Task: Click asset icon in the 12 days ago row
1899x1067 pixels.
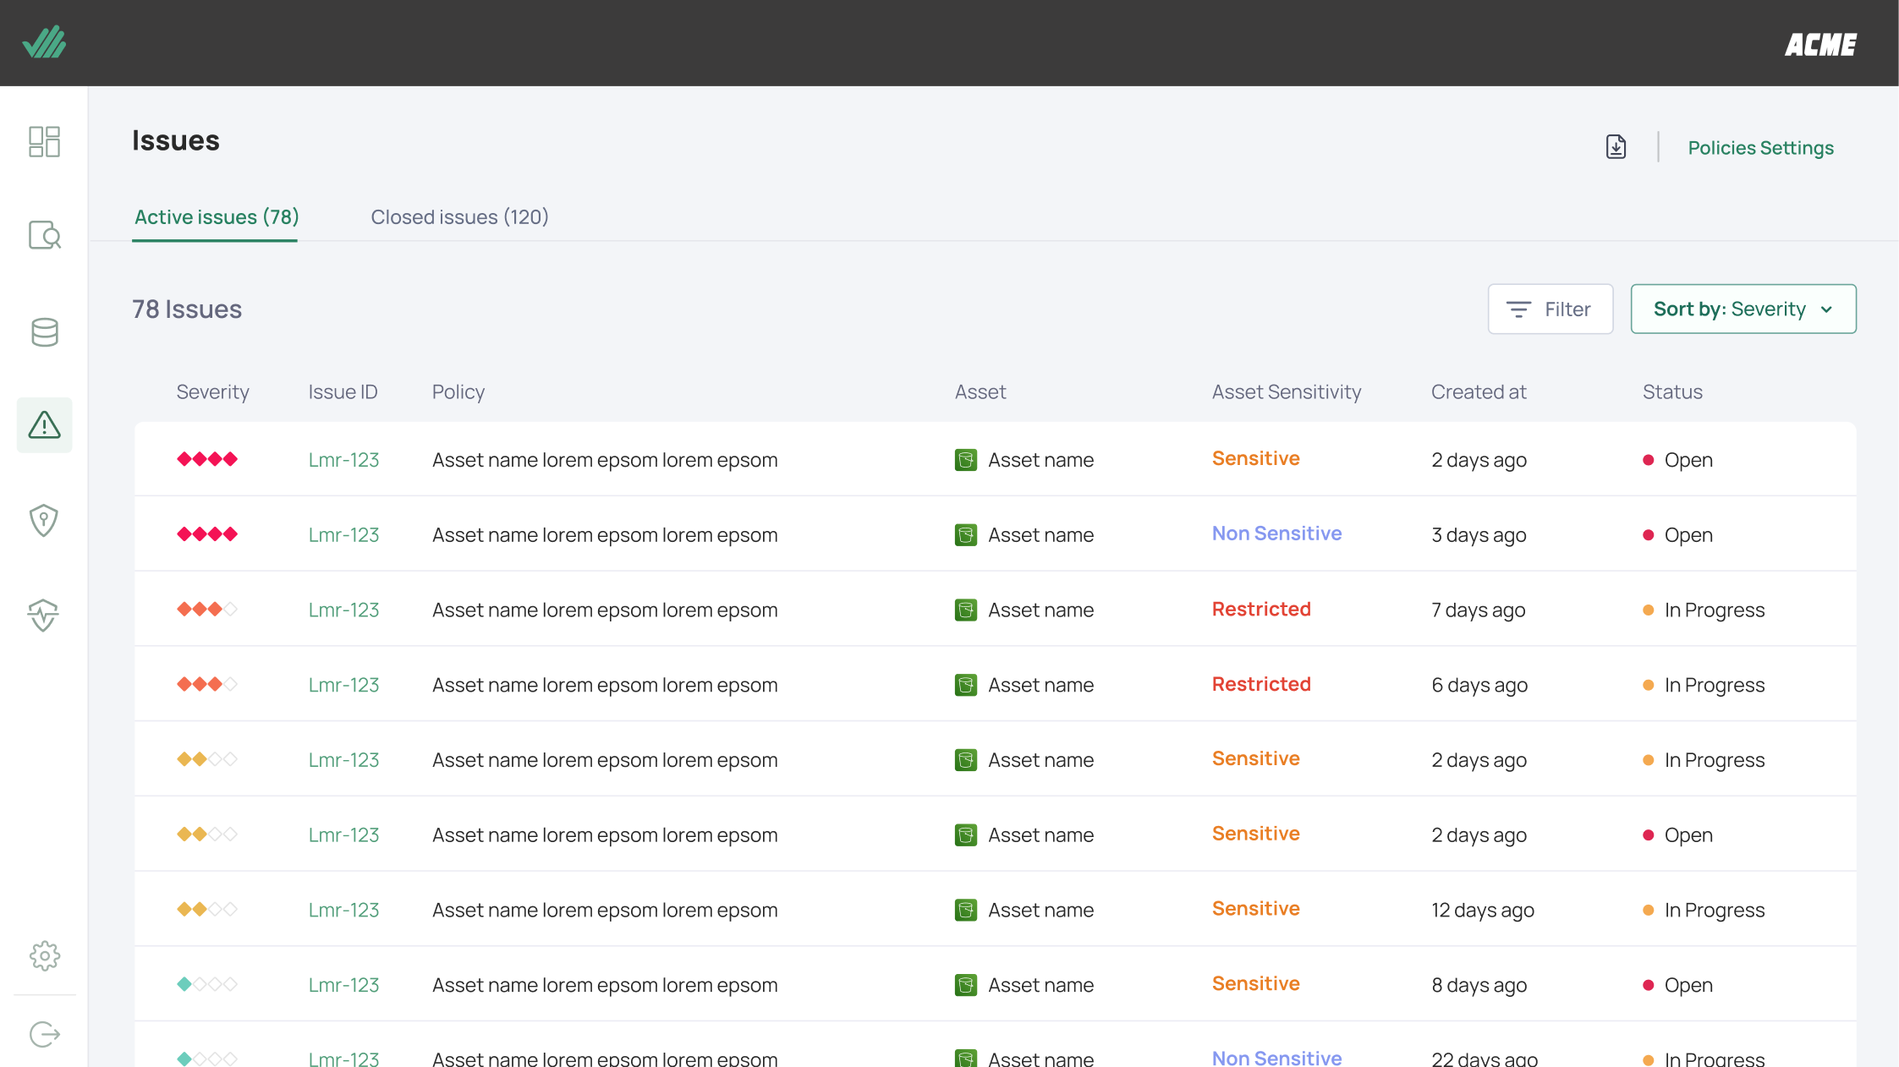Action: (x=966, y=910)
